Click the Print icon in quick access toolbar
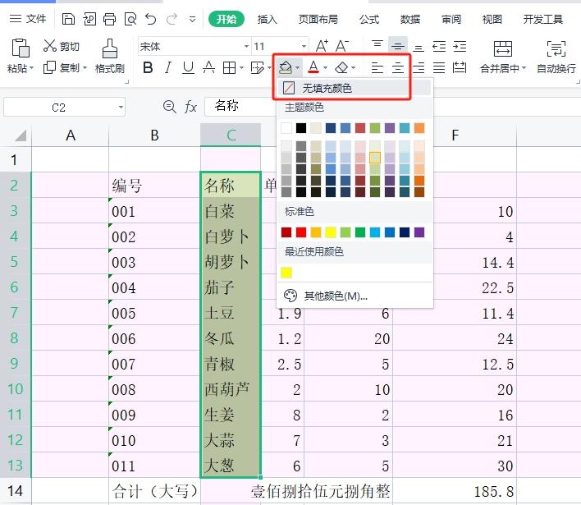Viewport: 581px width, 505px height. (x=109, y=19)
